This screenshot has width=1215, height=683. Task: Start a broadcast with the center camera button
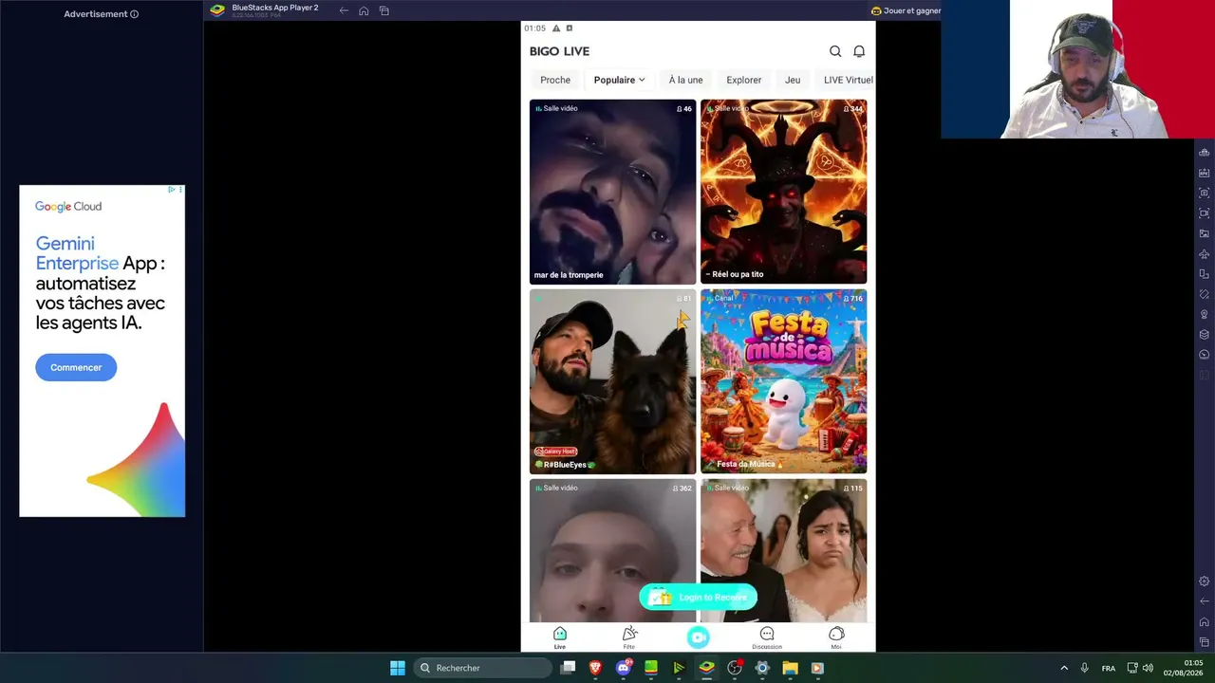699,637
